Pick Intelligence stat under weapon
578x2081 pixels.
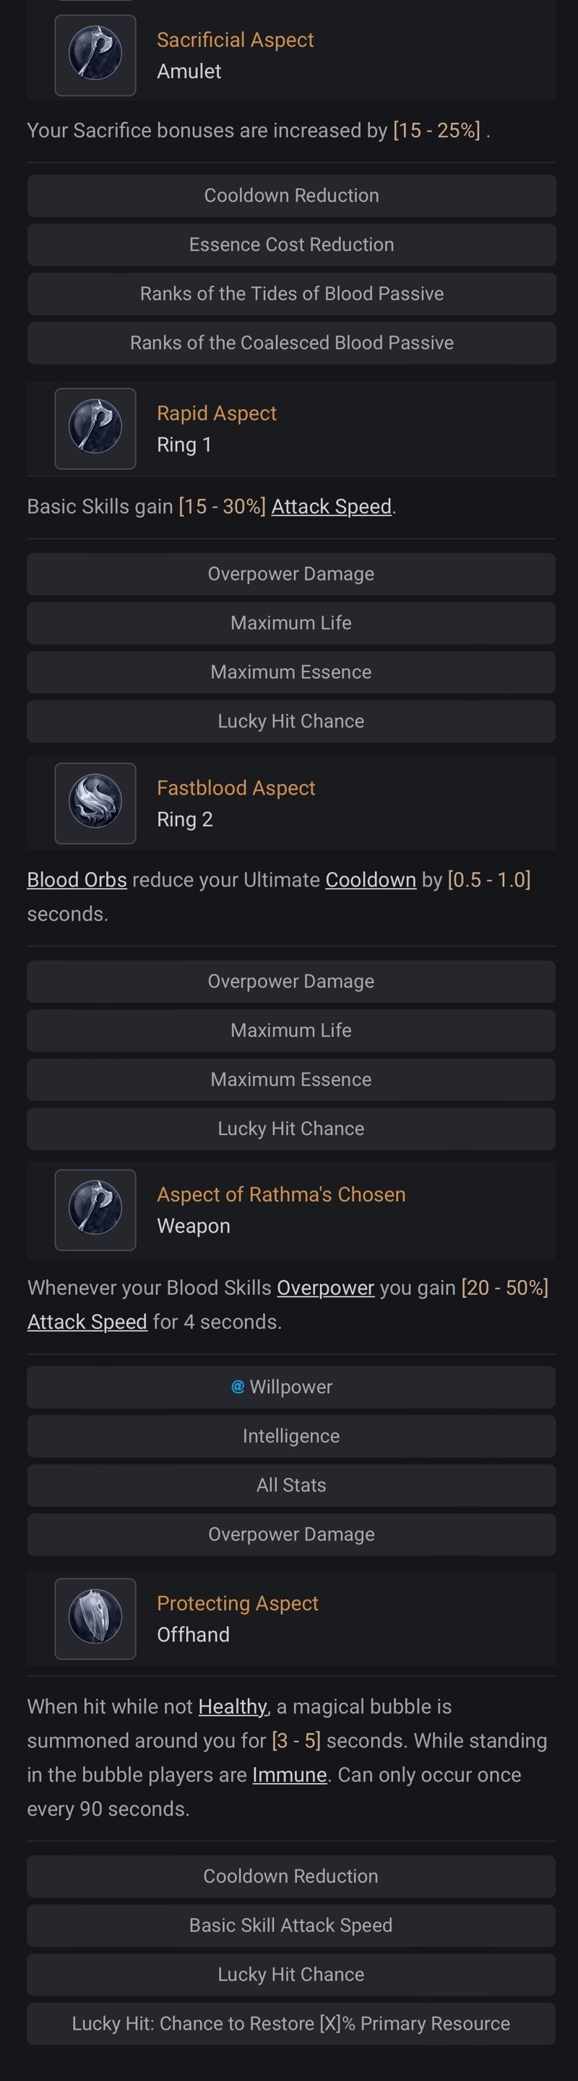click(291, 1436)
